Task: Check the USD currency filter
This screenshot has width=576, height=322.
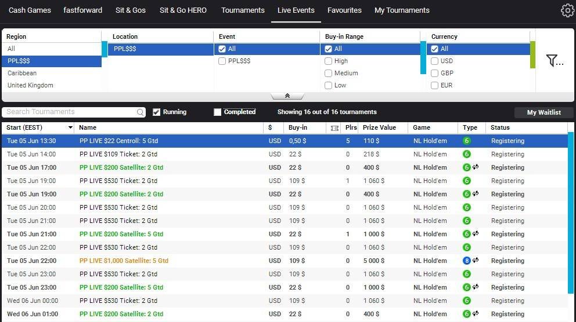Action: [435, 61]
